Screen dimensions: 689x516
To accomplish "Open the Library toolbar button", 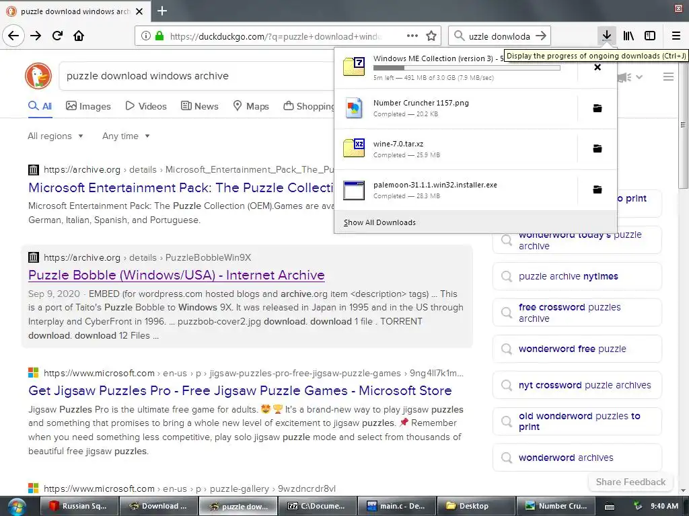I will click(x=628, y=36).
